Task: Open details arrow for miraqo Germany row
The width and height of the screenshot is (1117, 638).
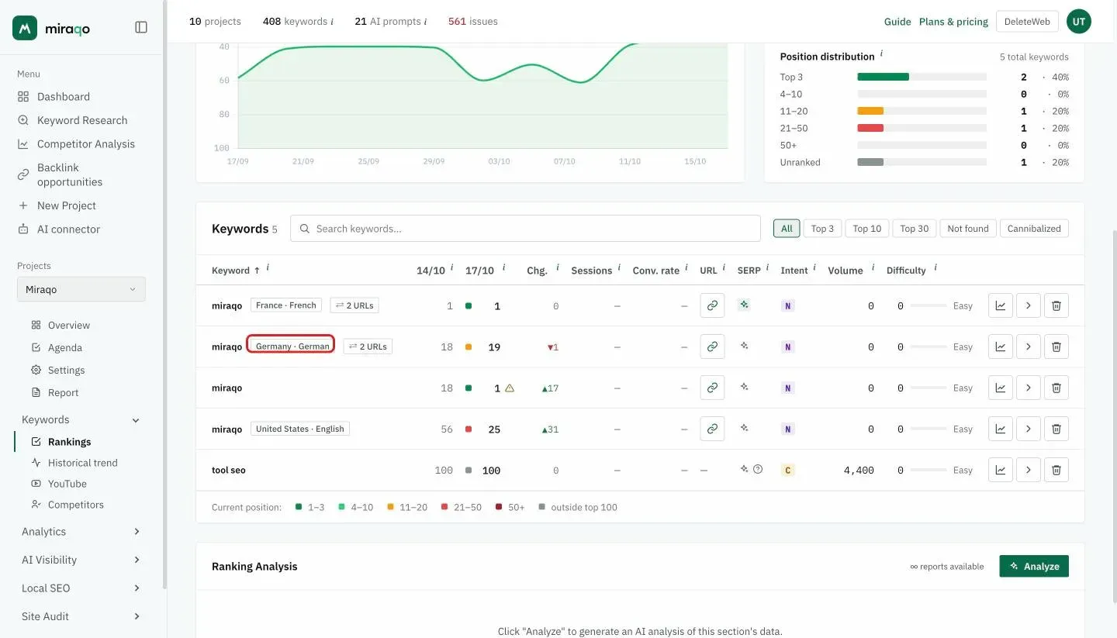Action: click(1029, 347)
